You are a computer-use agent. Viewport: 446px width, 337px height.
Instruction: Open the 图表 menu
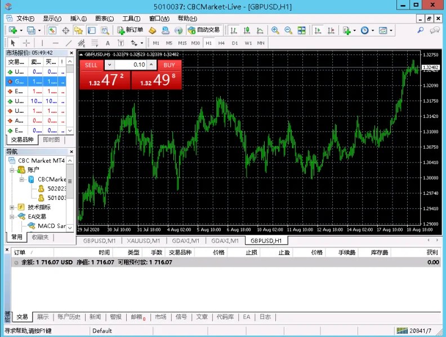(x=104, y=19)
